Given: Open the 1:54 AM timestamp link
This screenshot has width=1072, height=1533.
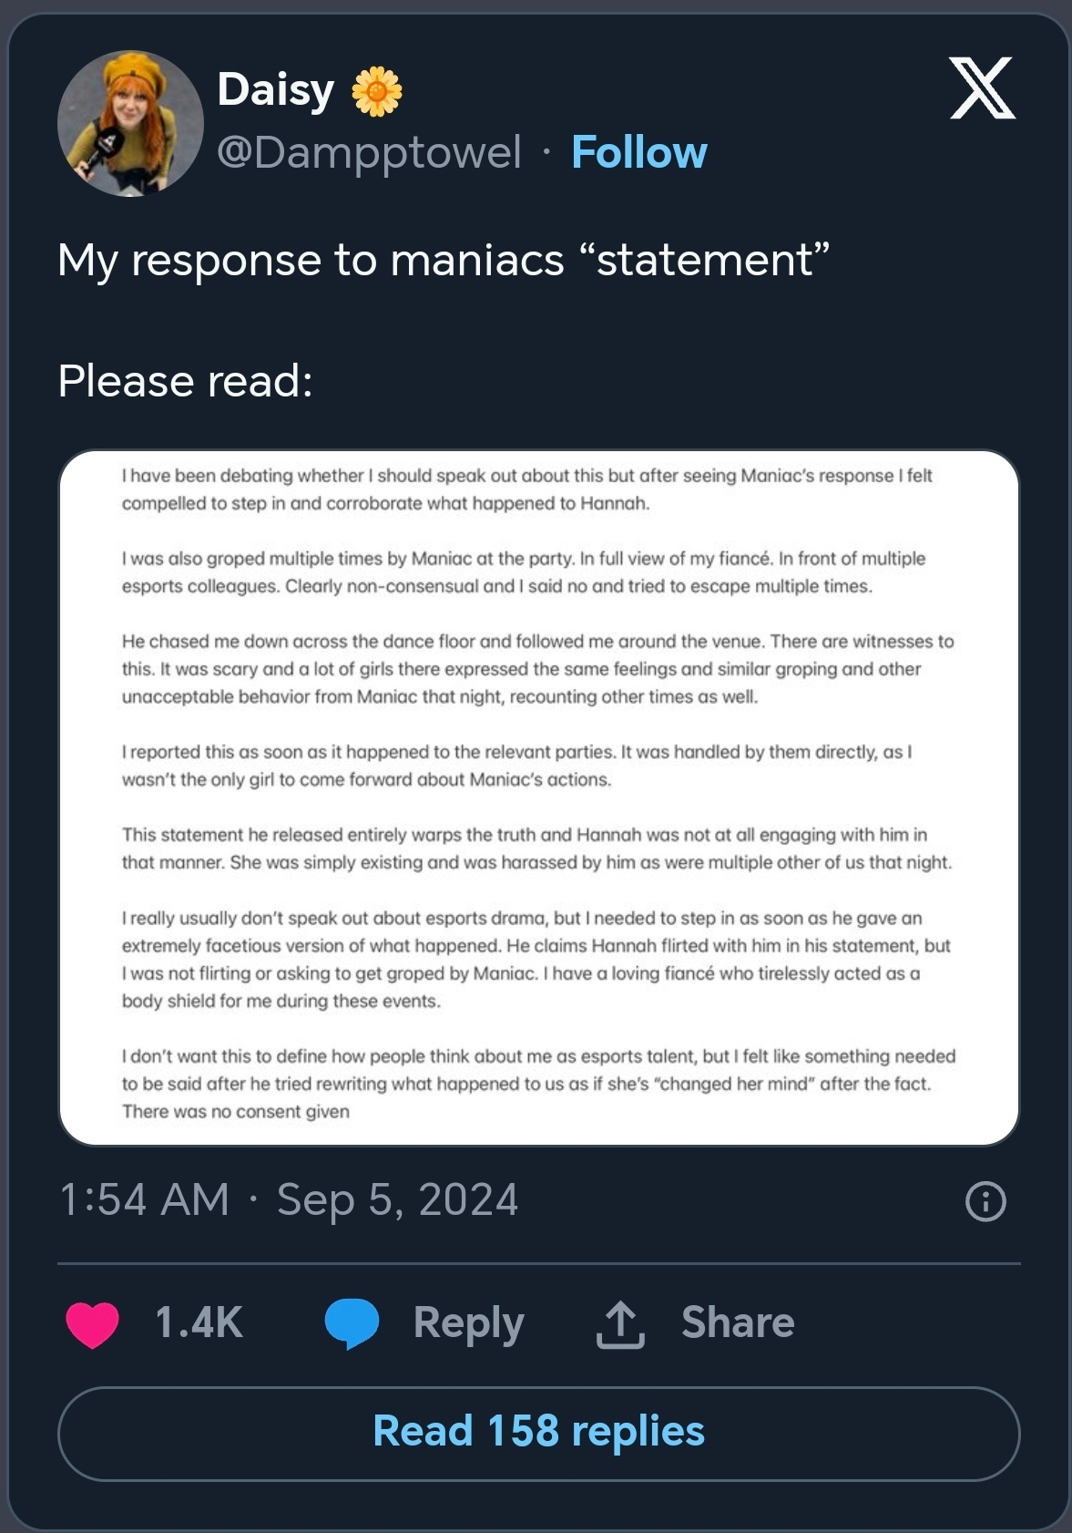Looking at the screenshot, I should [x=145, y=1199].
